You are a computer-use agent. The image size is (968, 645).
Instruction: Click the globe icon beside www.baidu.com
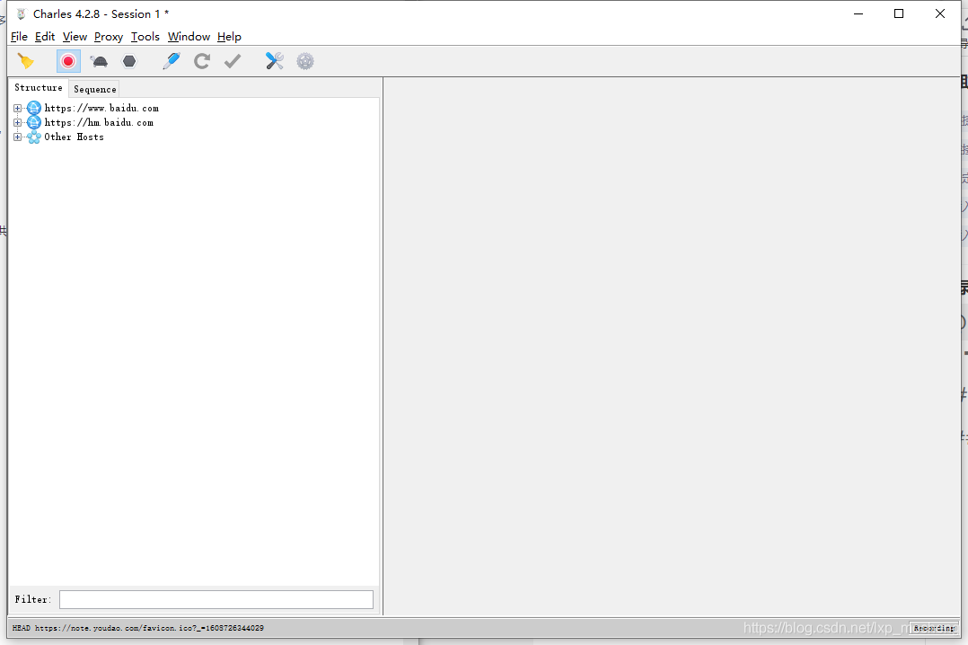pyautogui.click(x=34, y=108)
